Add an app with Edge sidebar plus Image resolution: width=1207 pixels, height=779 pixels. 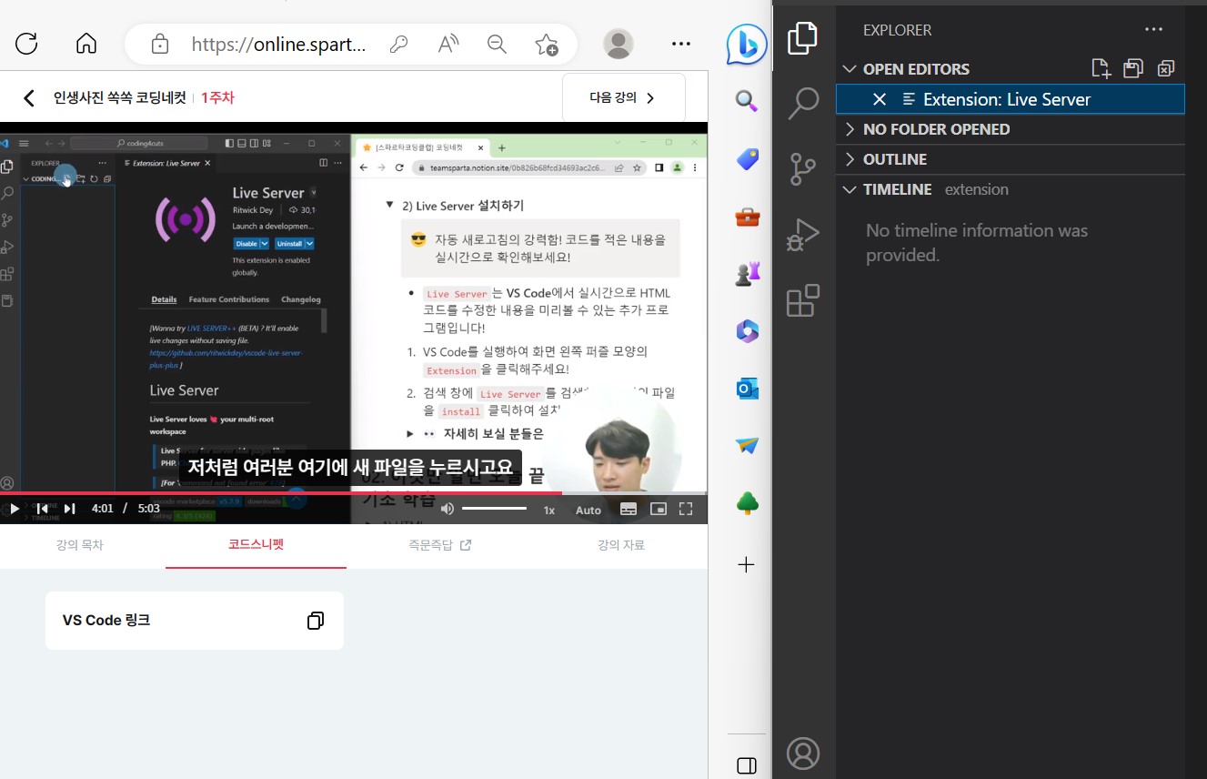click(747, 565)
